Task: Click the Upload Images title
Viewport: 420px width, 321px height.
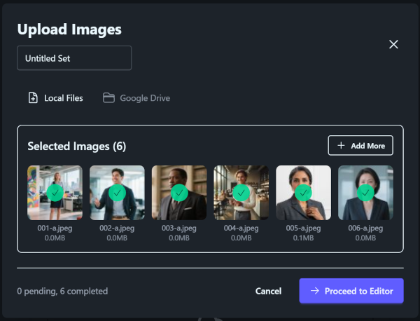Action: [69, 29]
